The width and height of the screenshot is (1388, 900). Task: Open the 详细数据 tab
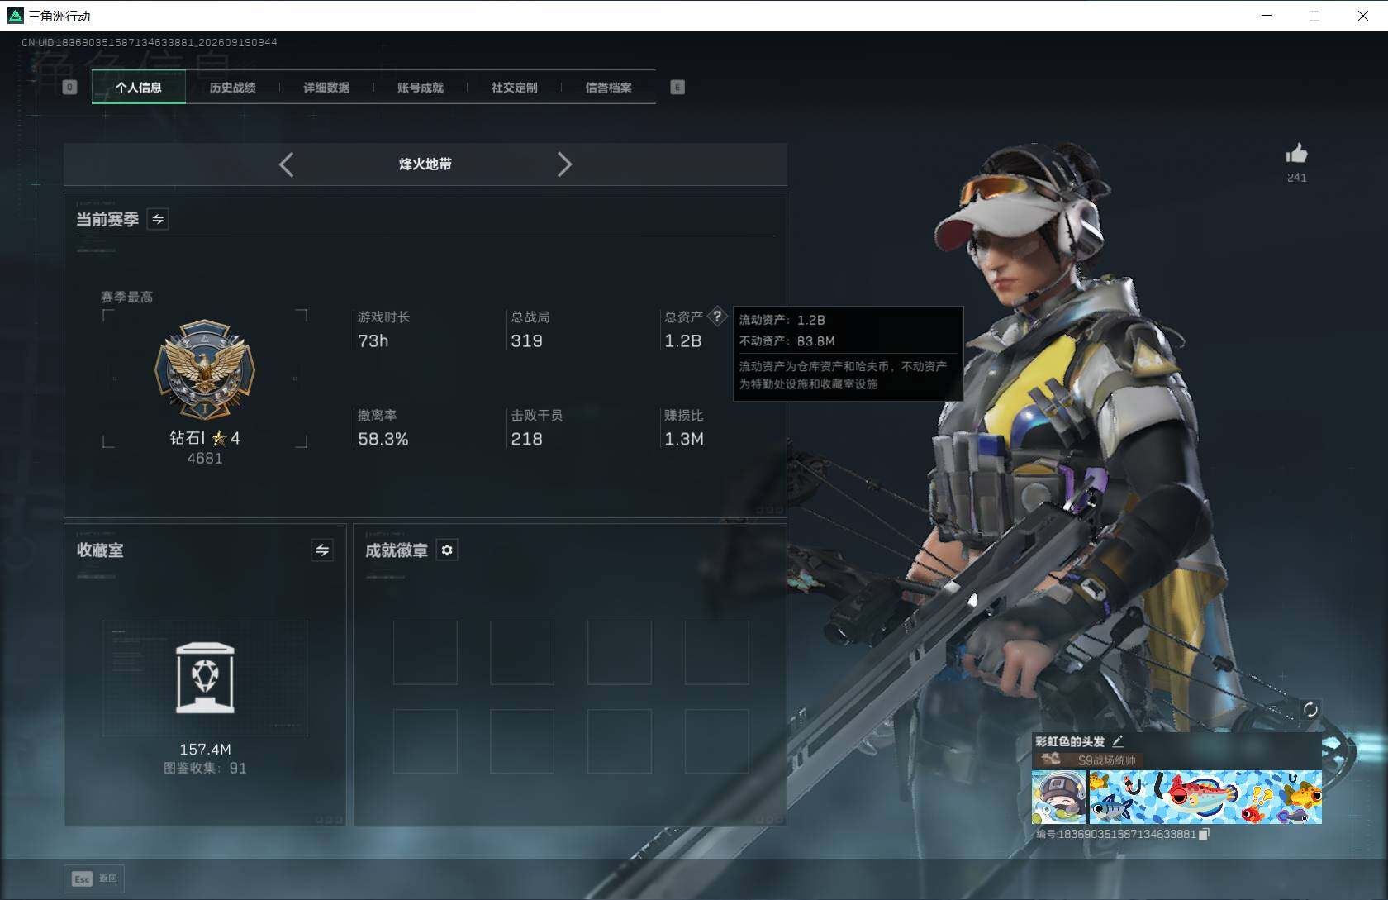coord(326,88)
